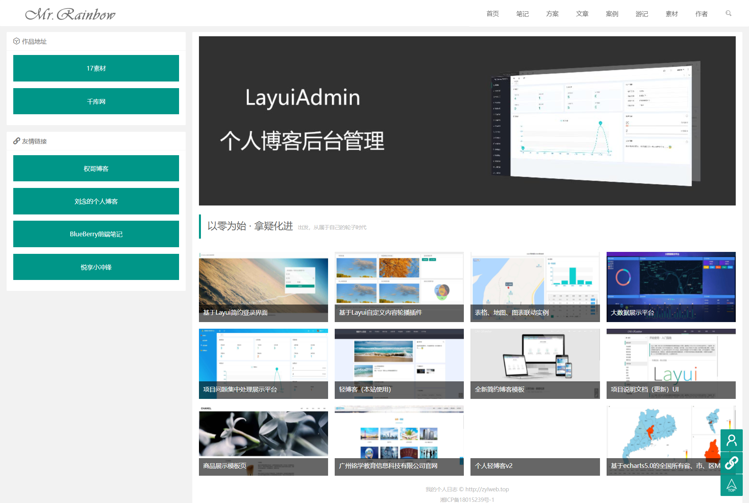Open the 游记 menu item
The image size is (749, 503).
click(642, 14)
